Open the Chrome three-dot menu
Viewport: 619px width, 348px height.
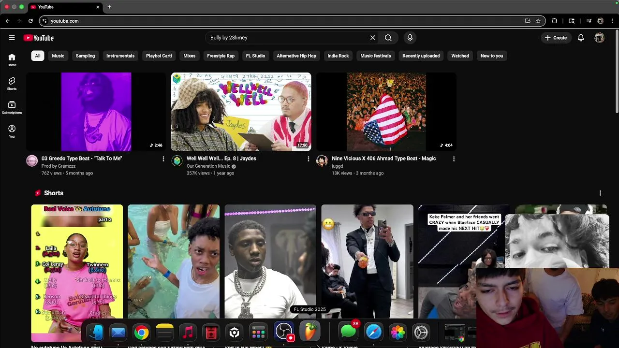point(612,21)
